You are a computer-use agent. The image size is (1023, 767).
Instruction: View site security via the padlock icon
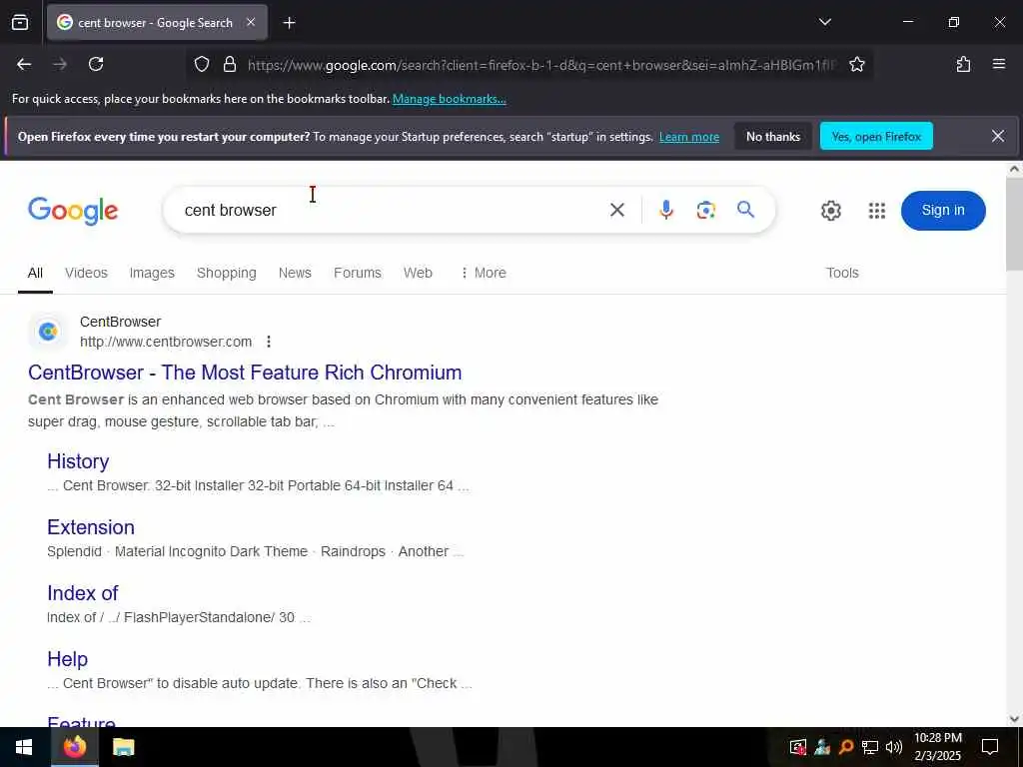point(229,64)
